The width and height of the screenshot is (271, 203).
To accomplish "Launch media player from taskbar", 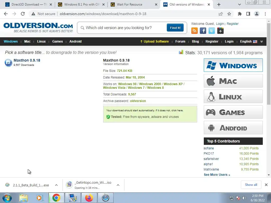I will point(39,198).
